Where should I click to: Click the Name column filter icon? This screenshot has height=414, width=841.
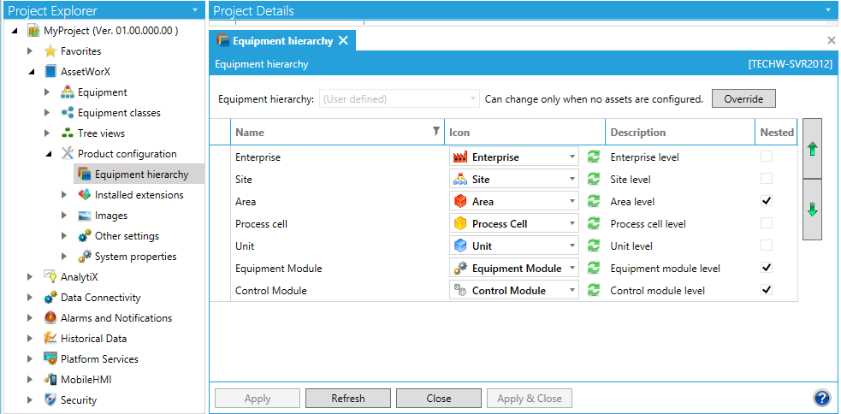(435, 132)
